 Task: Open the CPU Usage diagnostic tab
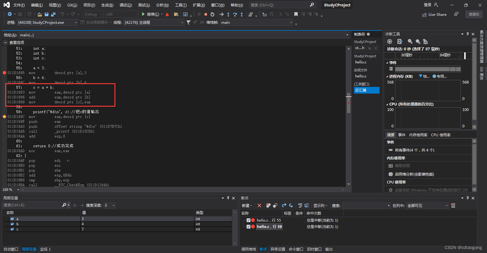click(x=441, y=135)
